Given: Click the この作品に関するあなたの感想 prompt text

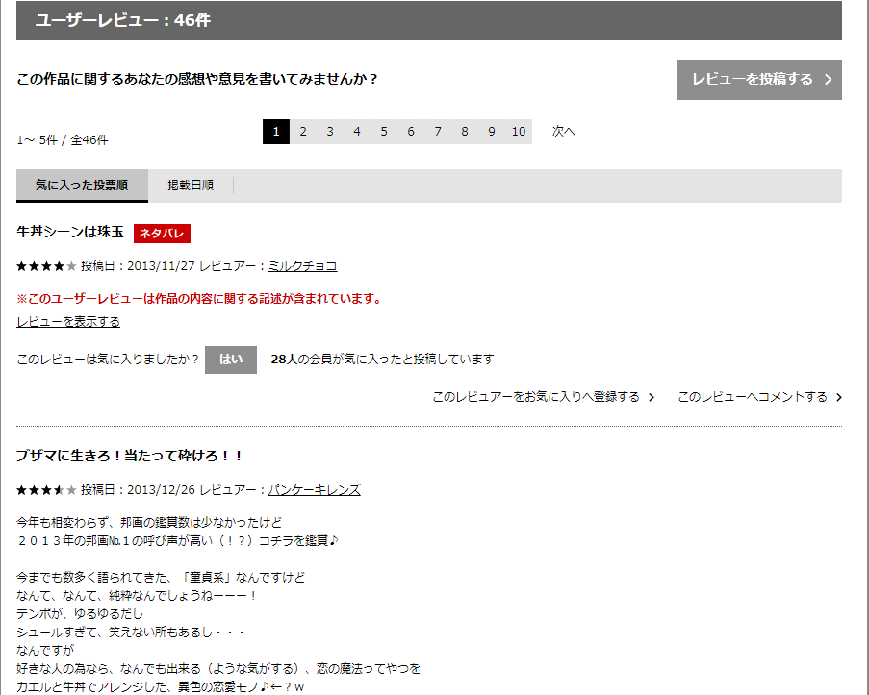Looking at the screenshot, I should tap(197, 79).
